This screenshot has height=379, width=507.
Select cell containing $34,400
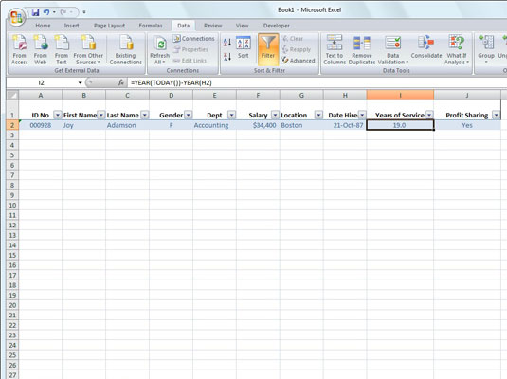[258, 125]
